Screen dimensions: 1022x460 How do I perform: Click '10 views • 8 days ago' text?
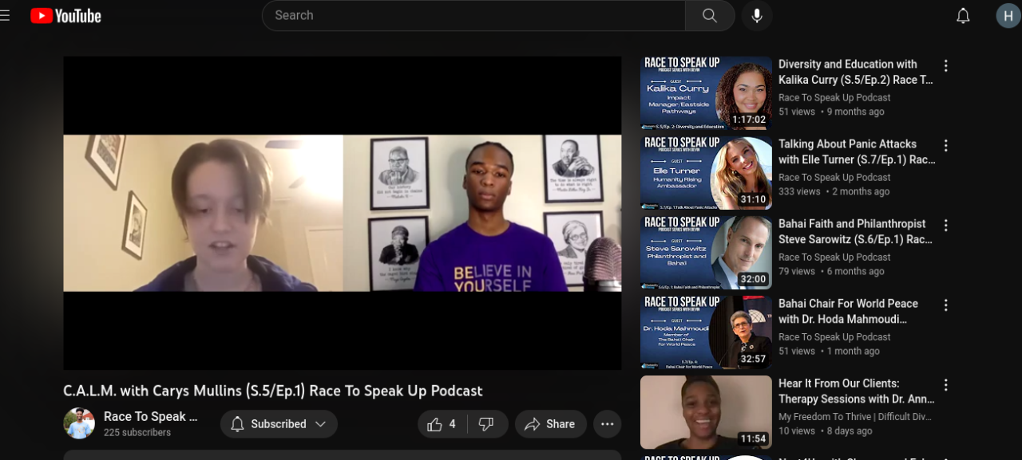pyautogui.click(x=826, y=431)
